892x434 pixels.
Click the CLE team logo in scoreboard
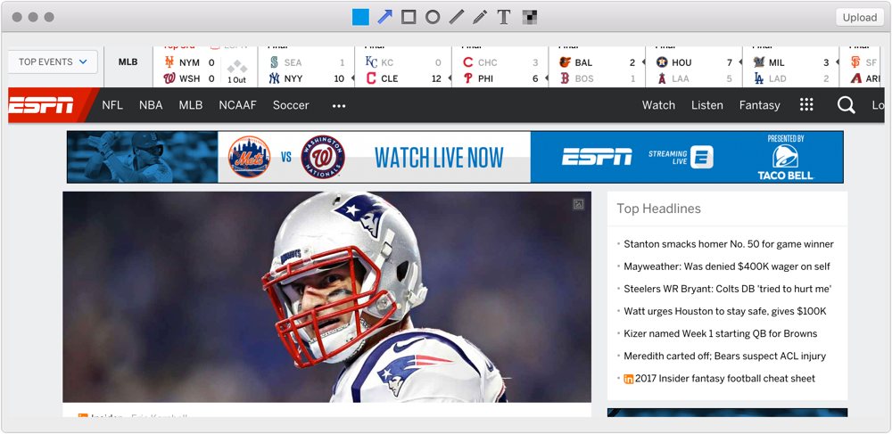(371, 78)
